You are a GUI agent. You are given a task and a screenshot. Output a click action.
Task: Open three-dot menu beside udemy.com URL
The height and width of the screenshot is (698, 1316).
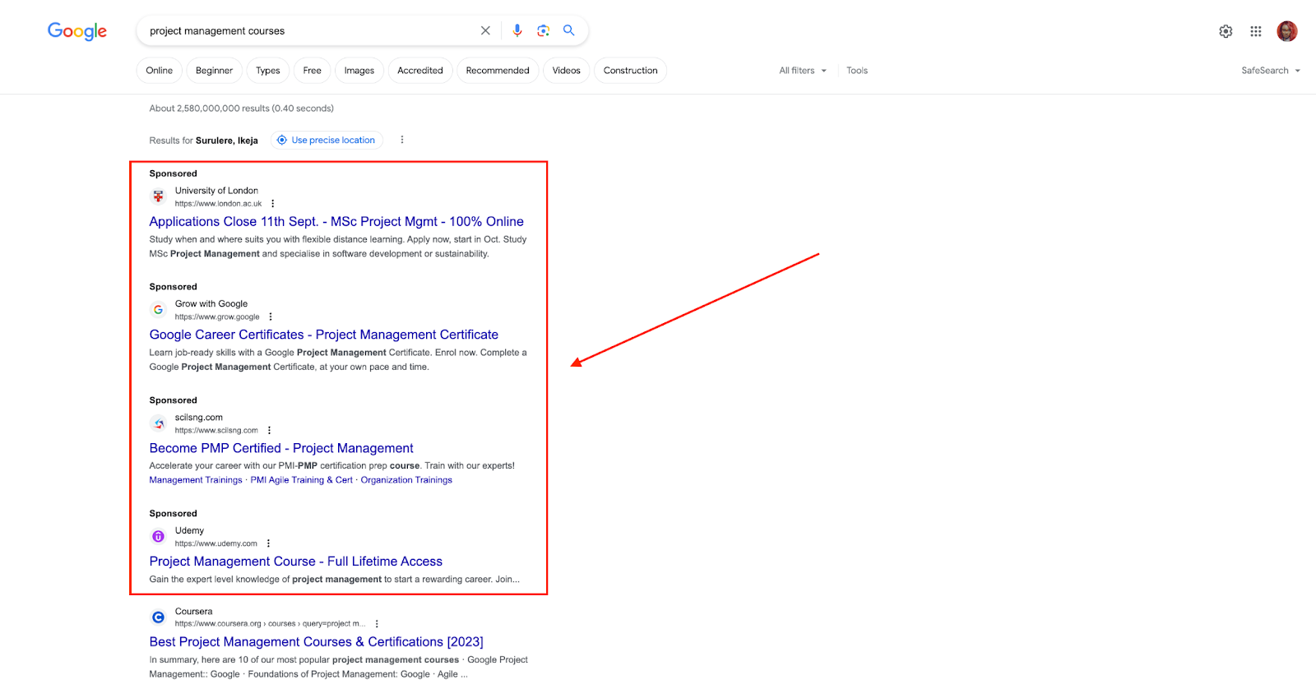[268, 543]
